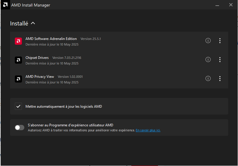Open the three-dot menu for Chipset Drivers
The image size is (238, 166).
pos(220,59)
